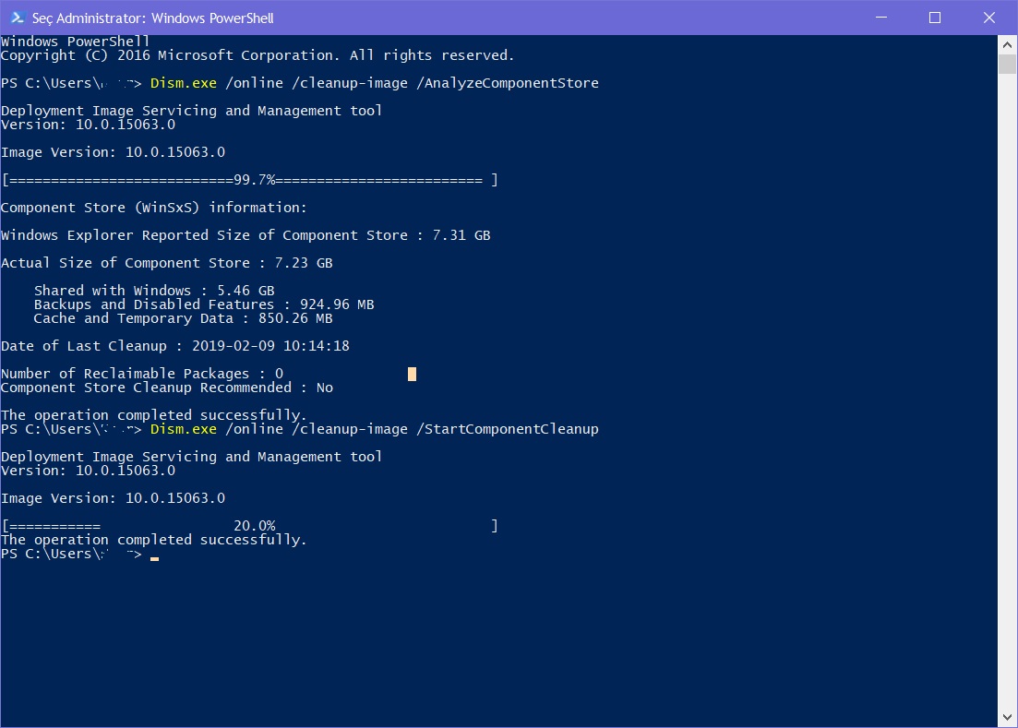Click the Cache and Temporary Data line
Image resolution: width=1018 pixels, height=728 pixels.
183,318
